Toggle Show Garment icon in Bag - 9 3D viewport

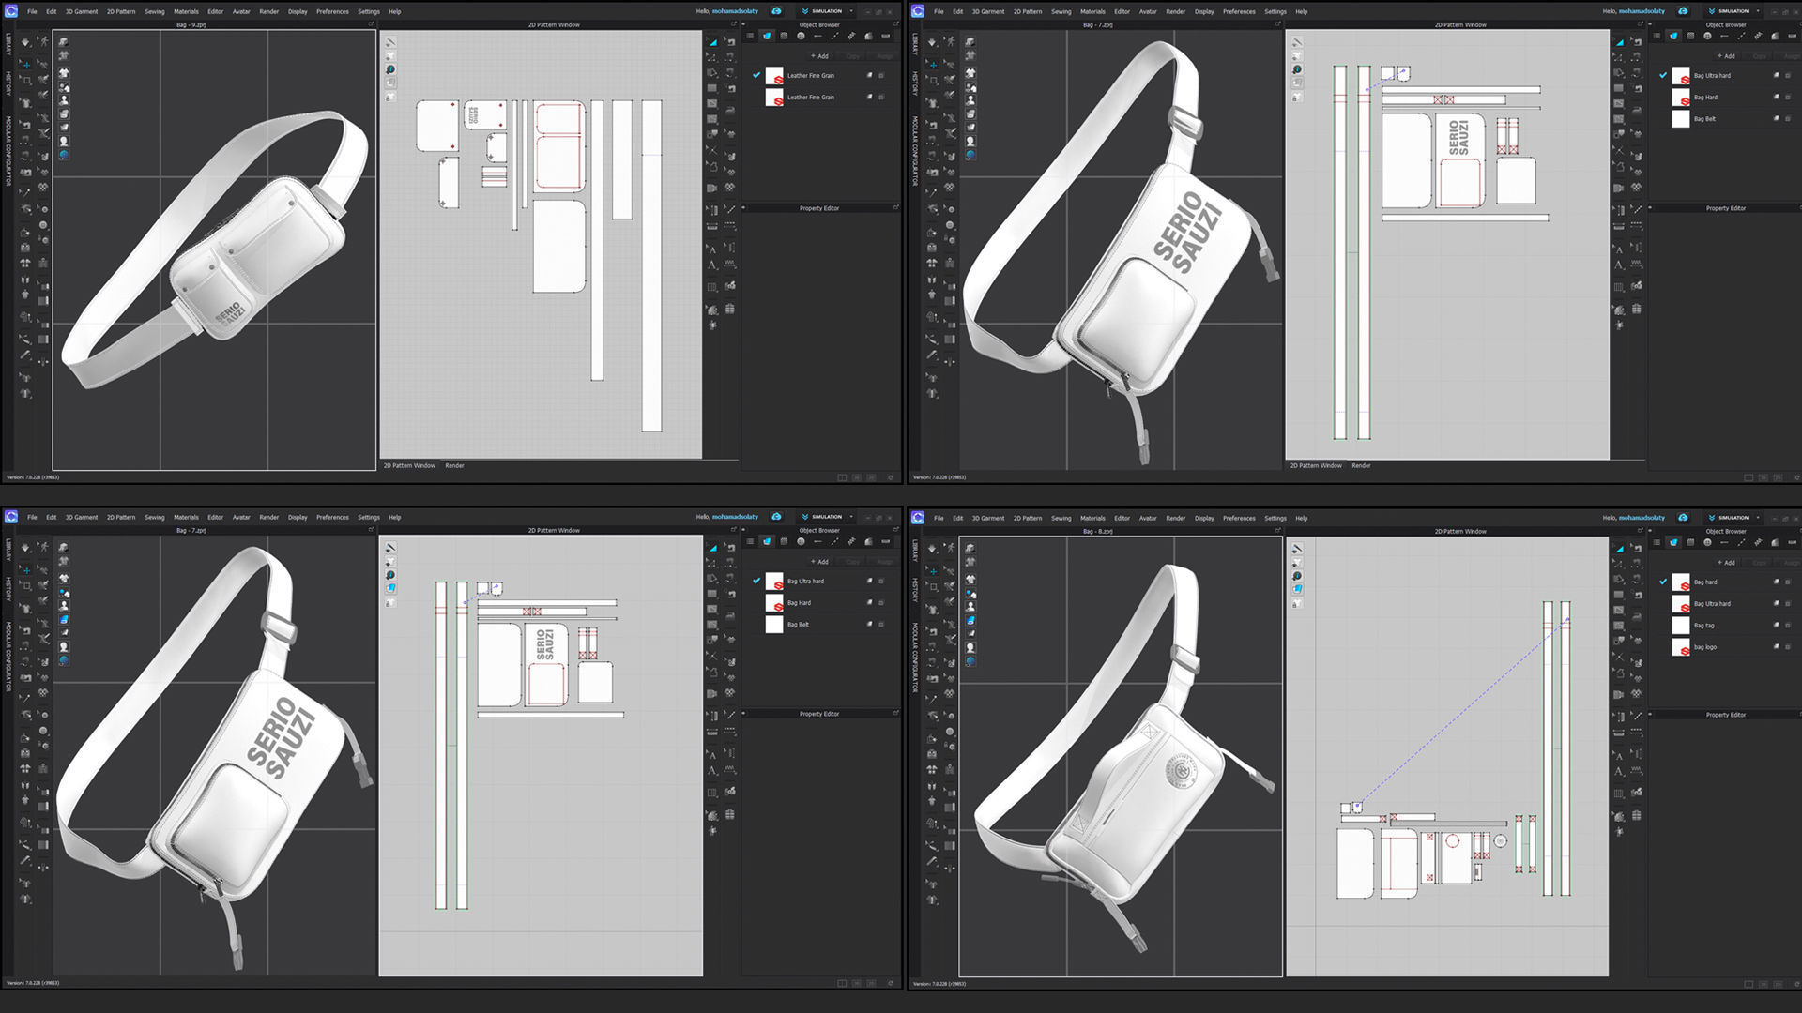coord(64,72)
